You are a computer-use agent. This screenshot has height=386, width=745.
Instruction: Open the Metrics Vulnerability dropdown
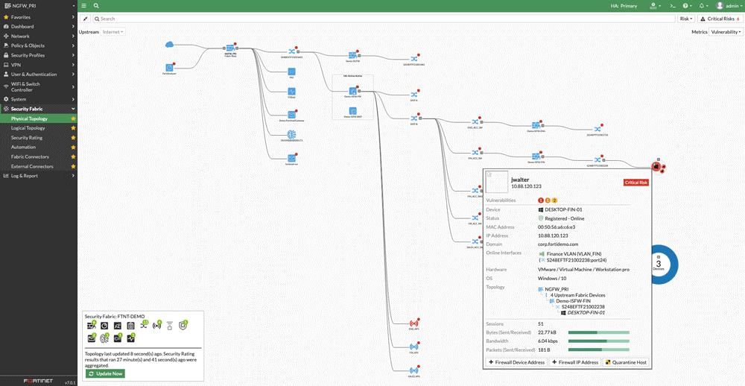(x=725, y=32)
